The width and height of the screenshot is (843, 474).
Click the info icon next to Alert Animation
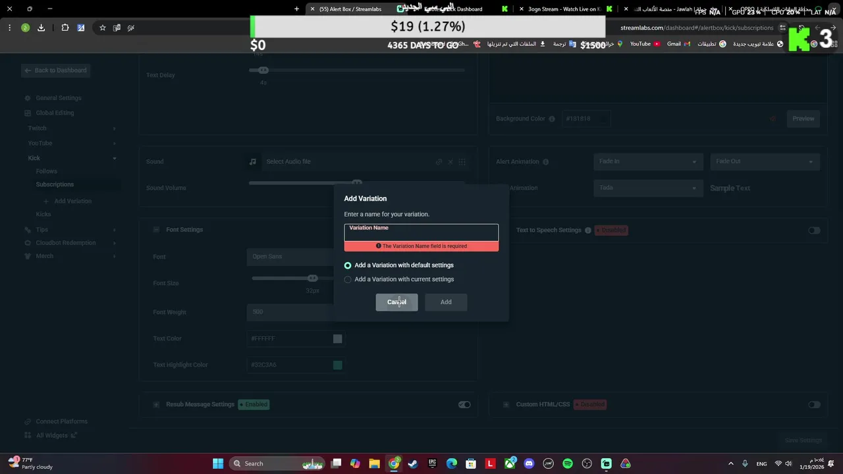click(x=545, y=162)
